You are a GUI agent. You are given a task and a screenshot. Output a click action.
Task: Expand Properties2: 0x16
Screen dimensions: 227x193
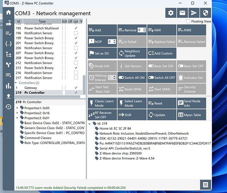[x=17, y=113]
